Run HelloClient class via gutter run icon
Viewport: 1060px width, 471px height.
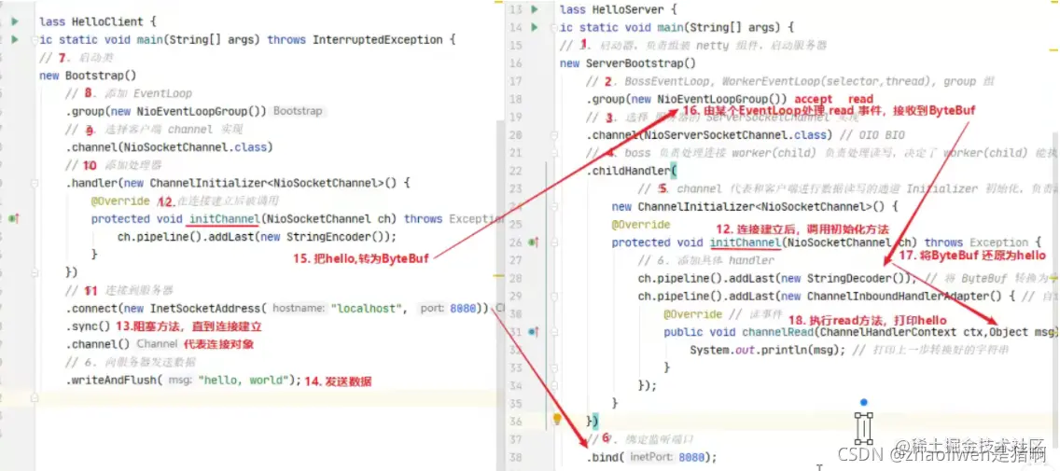[15, 22]
